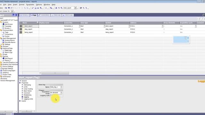Open the Faceplates menu
The image size is (205, 115).
click(x=30, y=4)
